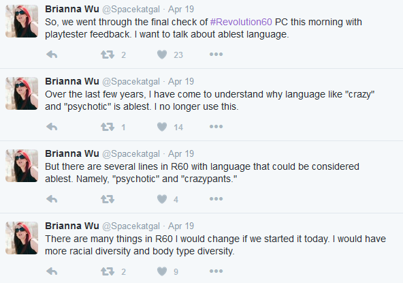
Task: Open the @Spacekatgal handle on the second tweet
Action: pos(131,82)
